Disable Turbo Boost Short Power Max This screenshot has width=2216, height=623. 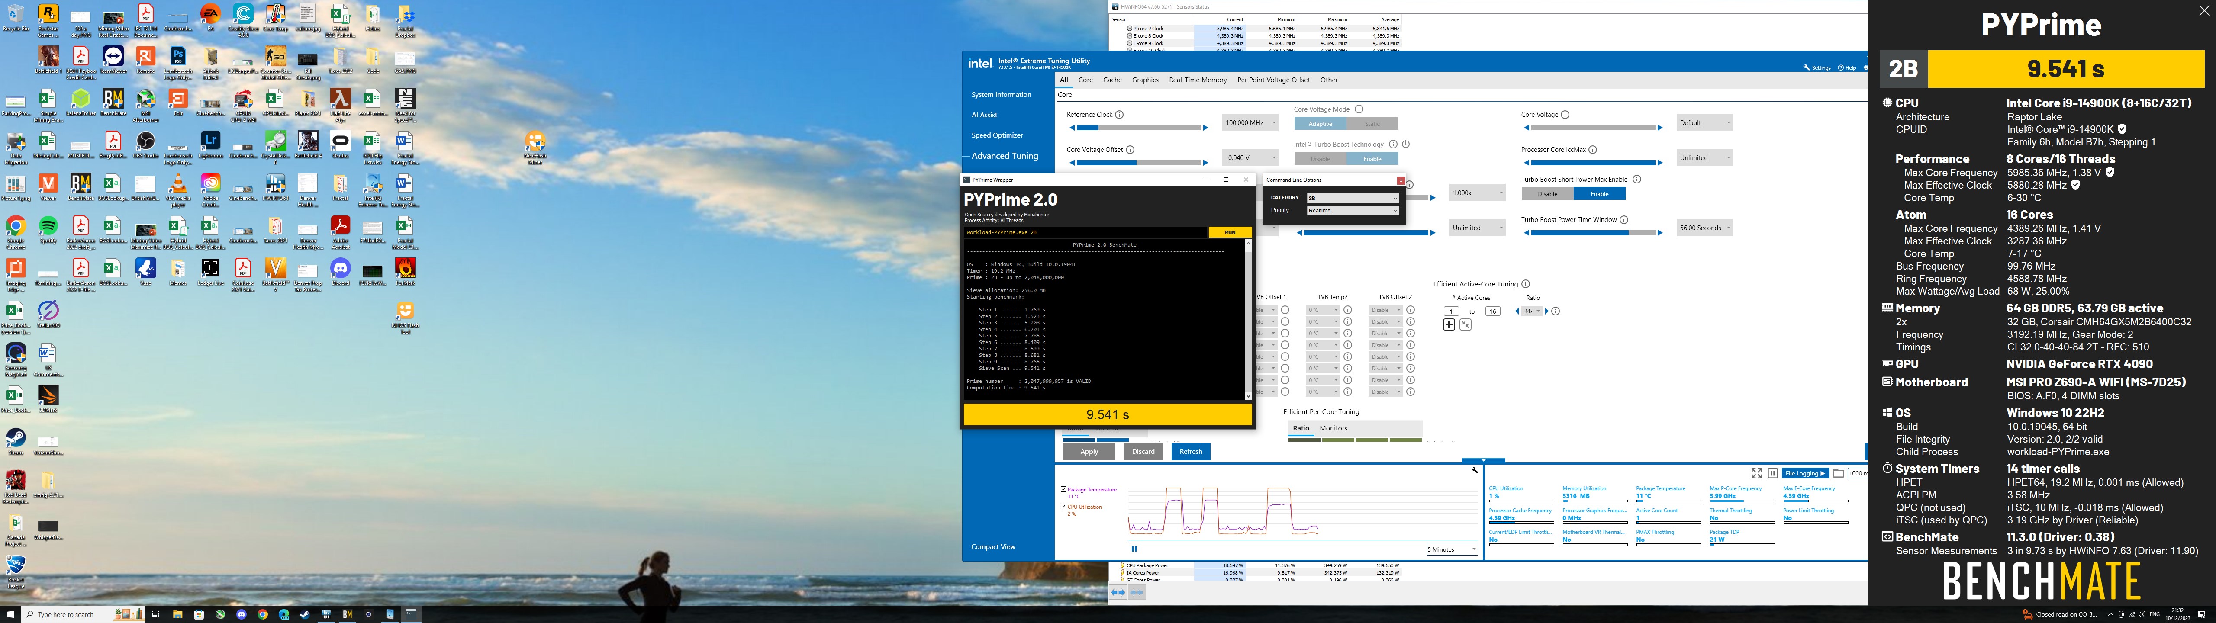pyautogui.click(x=1547, y=194)
